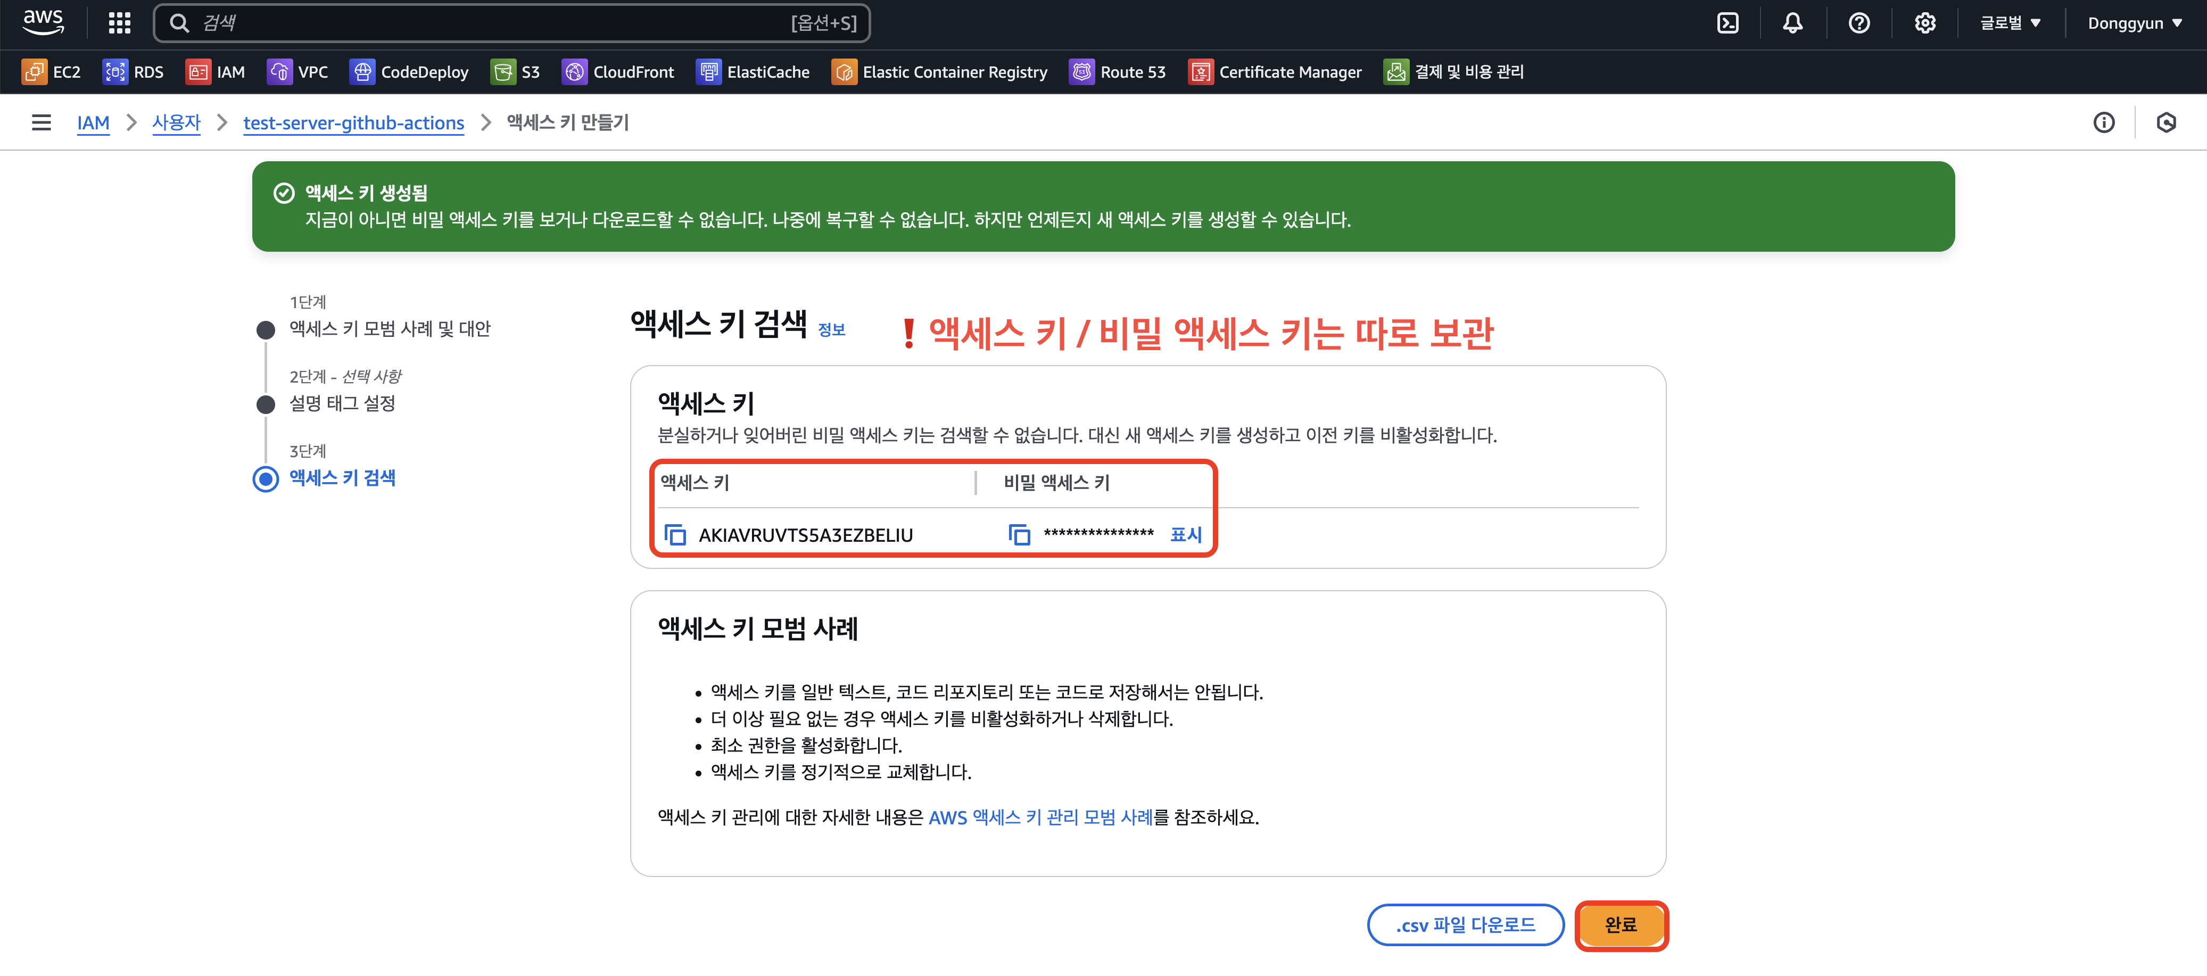Image resolution: width=2207 pixels, height=976 pixels.
Task: Open notifications bell
Action: [1792, 23]
